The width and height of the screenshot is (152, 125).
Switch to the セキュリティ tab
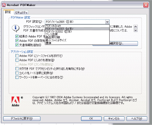21,12
